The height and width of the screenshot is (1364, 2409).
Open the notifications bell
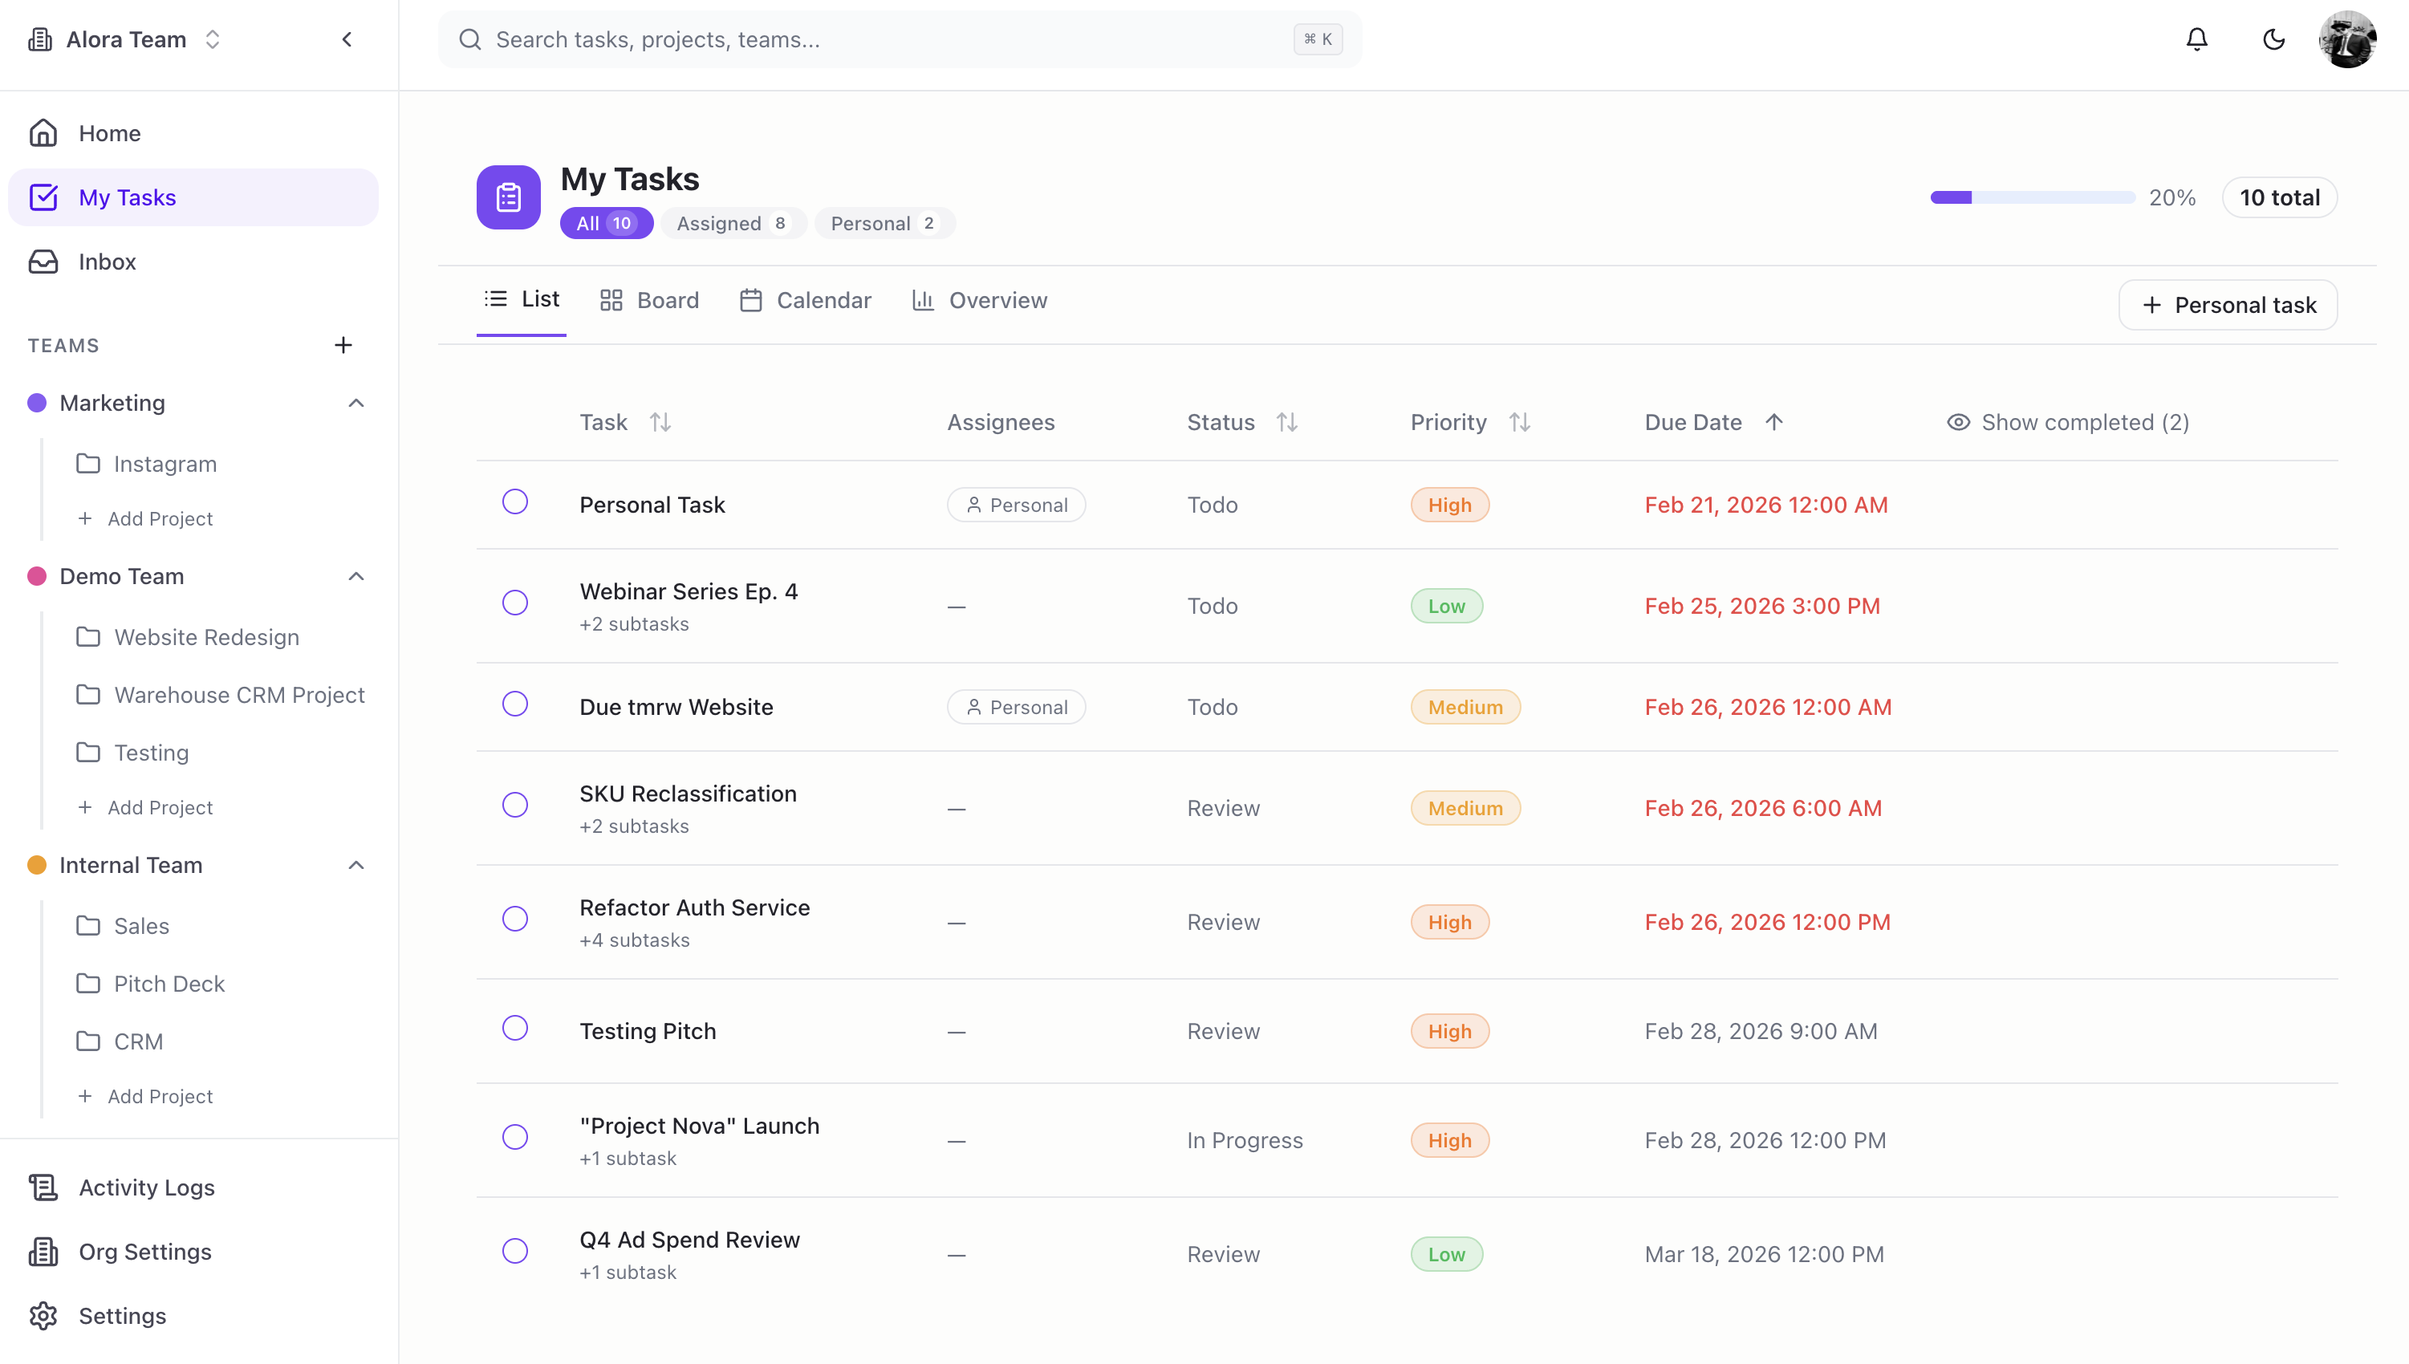pos(2196,39)
